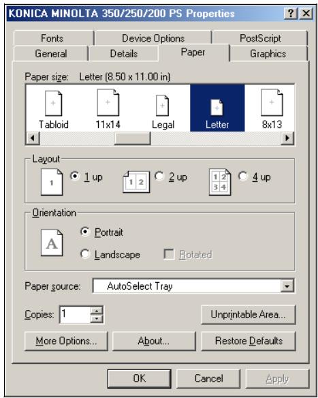318x398 pixels.
Task: Click the About button
Action: click(x=154, y=341)
